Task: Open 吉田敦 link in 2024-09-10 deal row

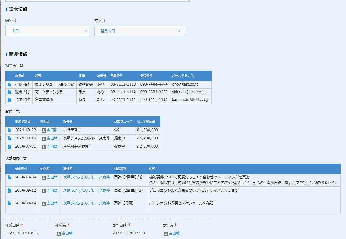Action: tap(52, 138)
